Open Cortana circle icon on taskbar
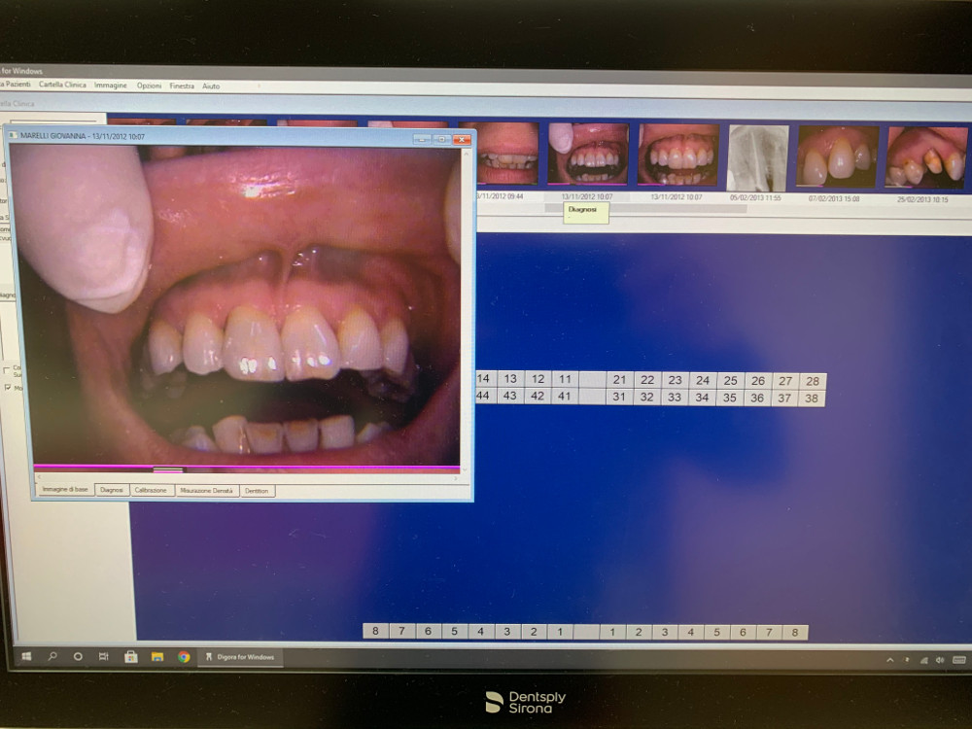Image resolution: width=972 pixels, height=729 pixels. coord(78,656)
